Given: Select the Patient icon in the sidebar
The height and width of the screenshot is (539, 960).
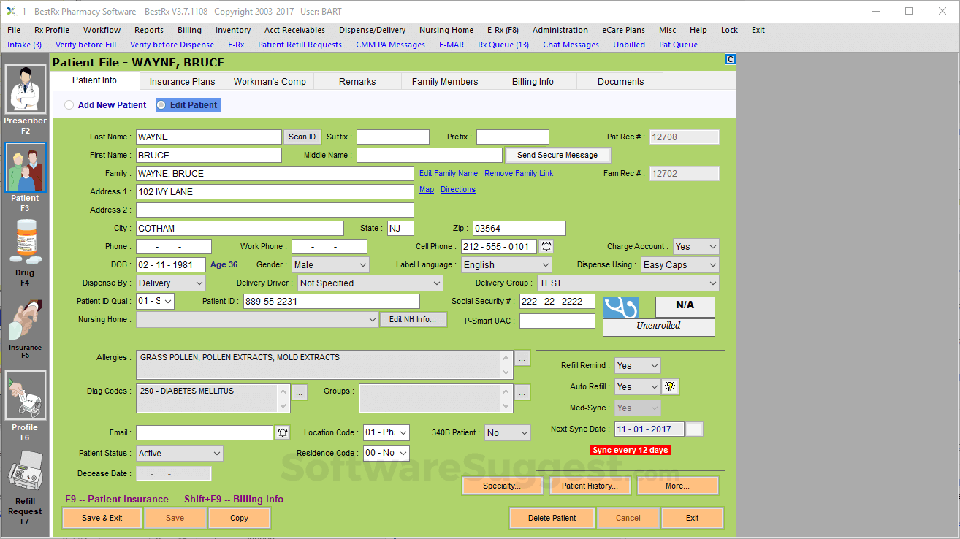Looking at the screenshot, I should click(x=25, y=167).
